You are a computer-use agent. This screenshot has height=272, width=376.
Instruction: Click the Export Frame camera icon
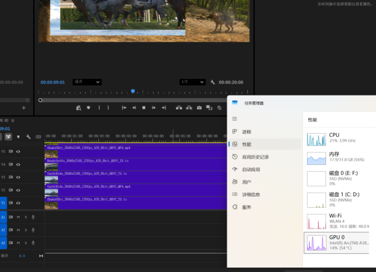(x=199, y=108)
